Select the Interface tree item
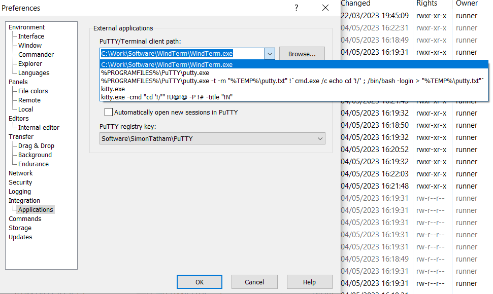The width and height of the screenshot is (493, 294). [x=31, y=36]
